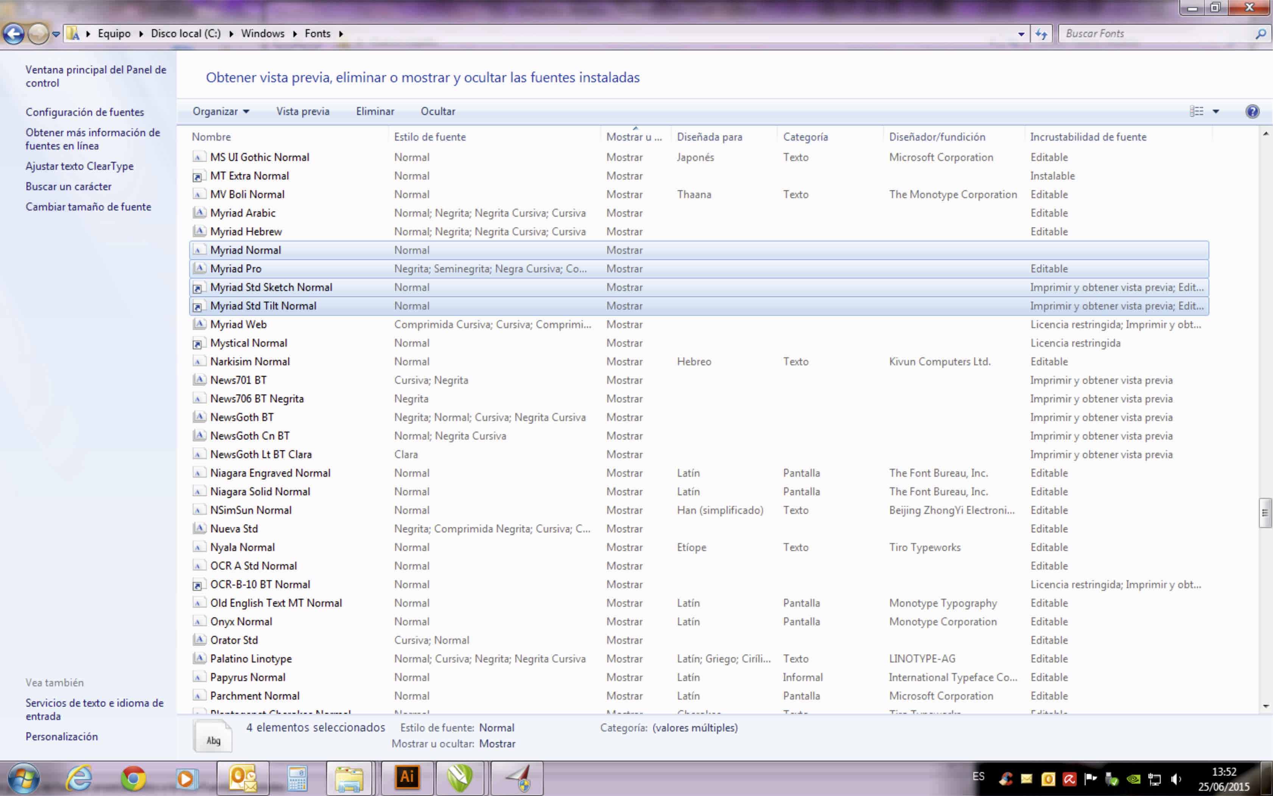Expand the arrow after Fonts breadcrumb

click(341, 34)
